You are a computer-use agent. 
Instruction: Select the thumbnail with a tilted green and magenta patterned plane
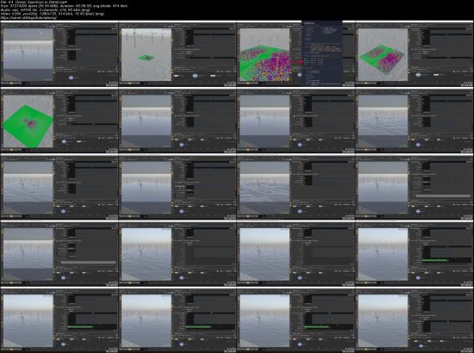[415, 54]
